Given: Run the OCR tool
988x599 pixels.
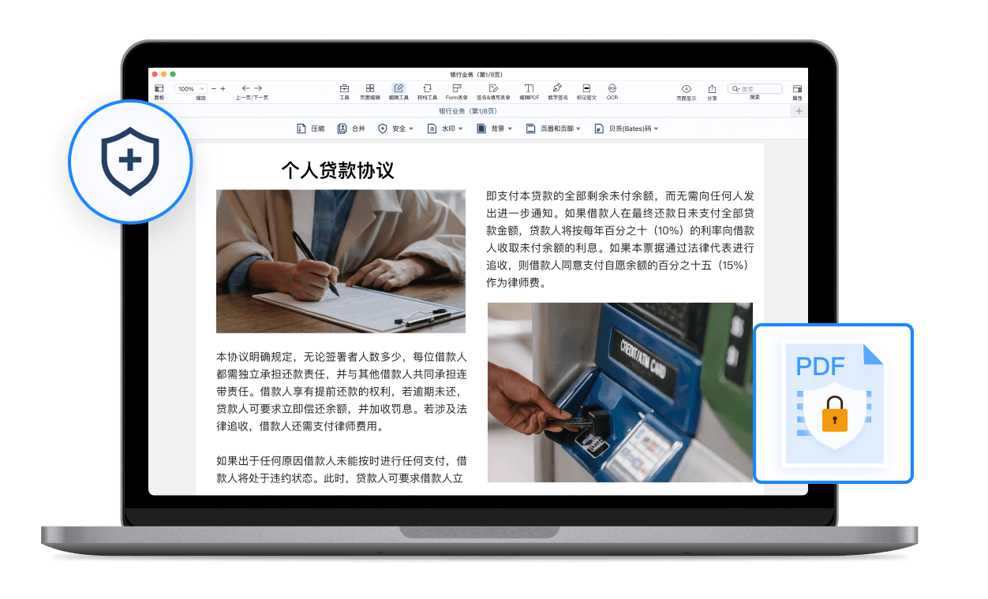Looking at the screenshot, I should tap(612, 89).
